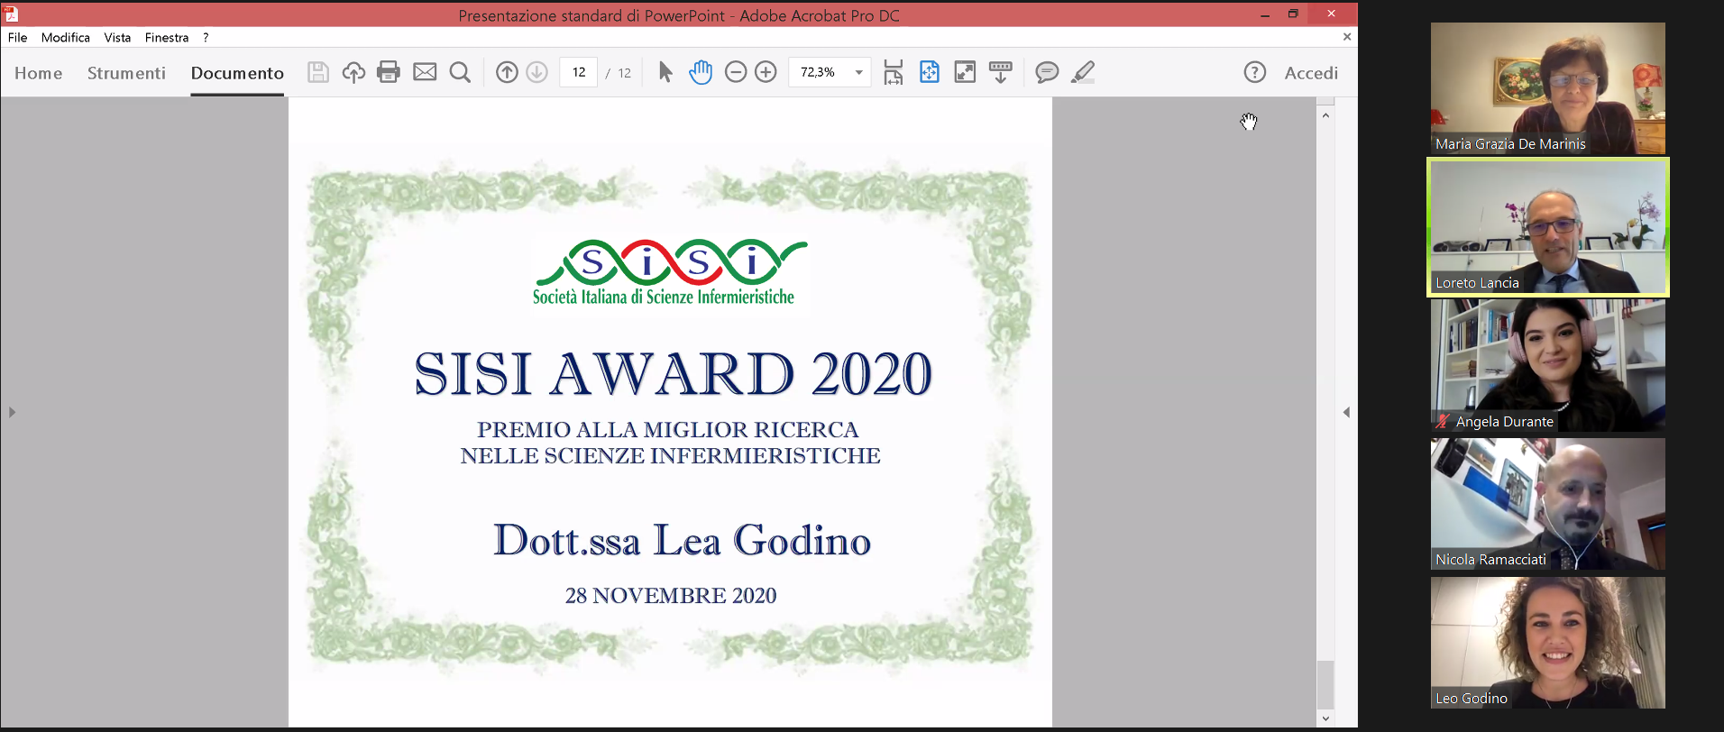Click the 28 NOVEMBRE 2020 date text
The height and width of the screenshot is (732, 1724).
[x=671, y=595]
